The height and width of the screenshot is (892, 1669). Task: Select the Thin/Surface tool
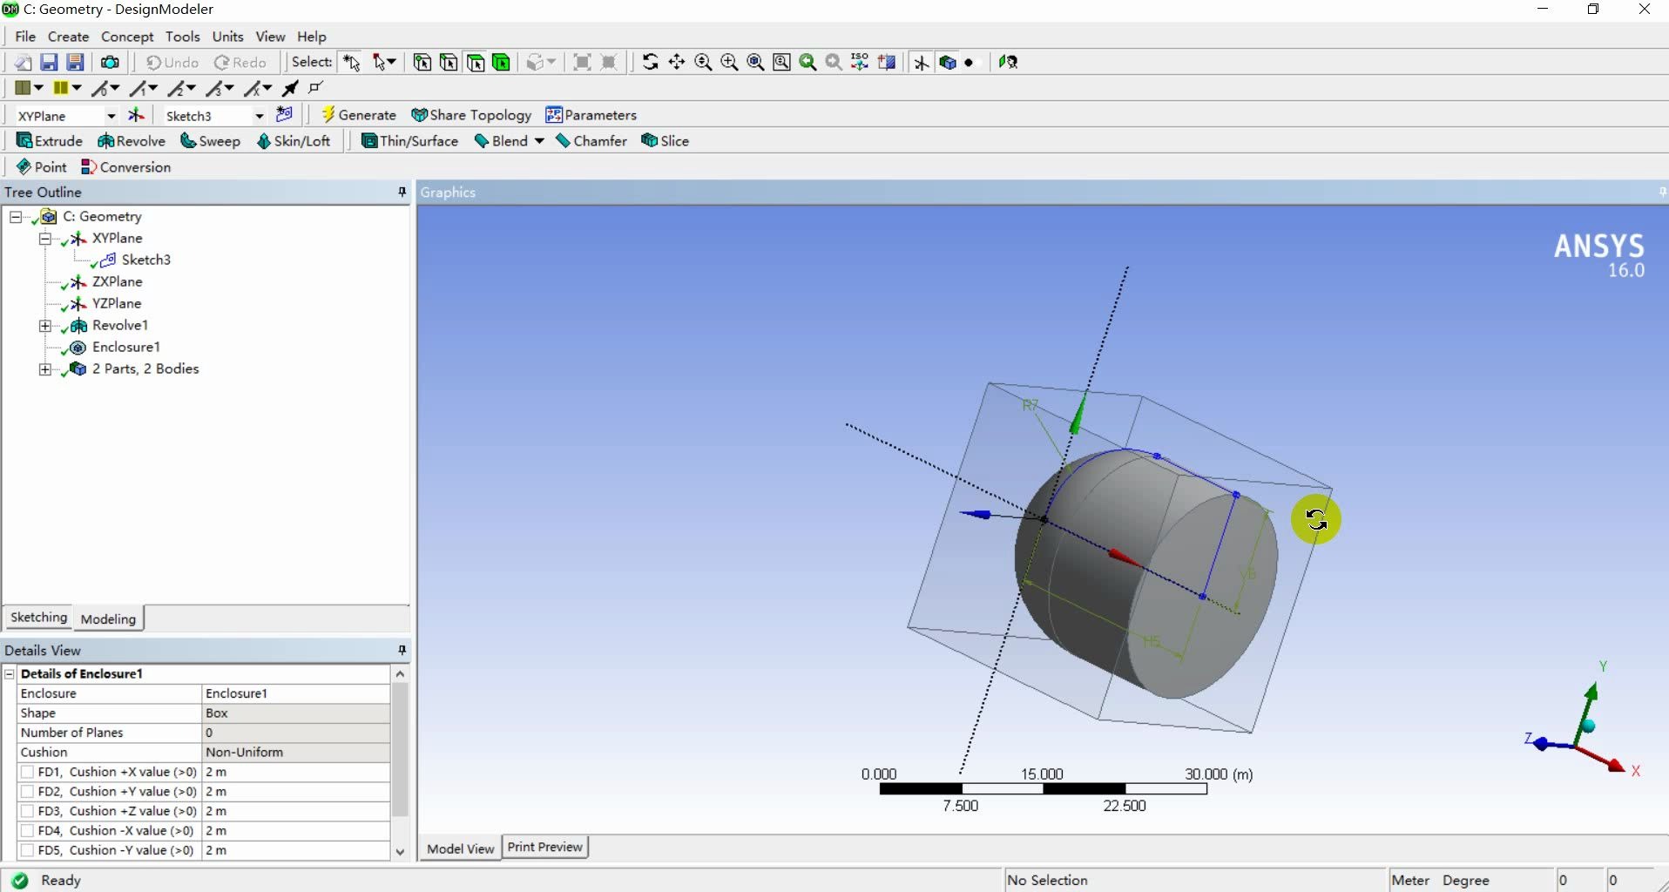pos(409,140)
